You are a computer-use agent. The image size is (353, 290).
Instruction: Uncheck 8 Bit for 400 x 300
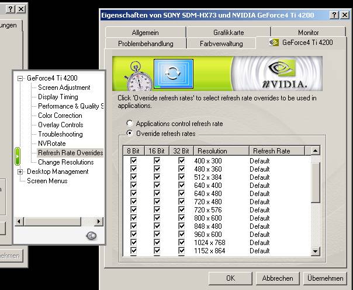coord(133,160)
